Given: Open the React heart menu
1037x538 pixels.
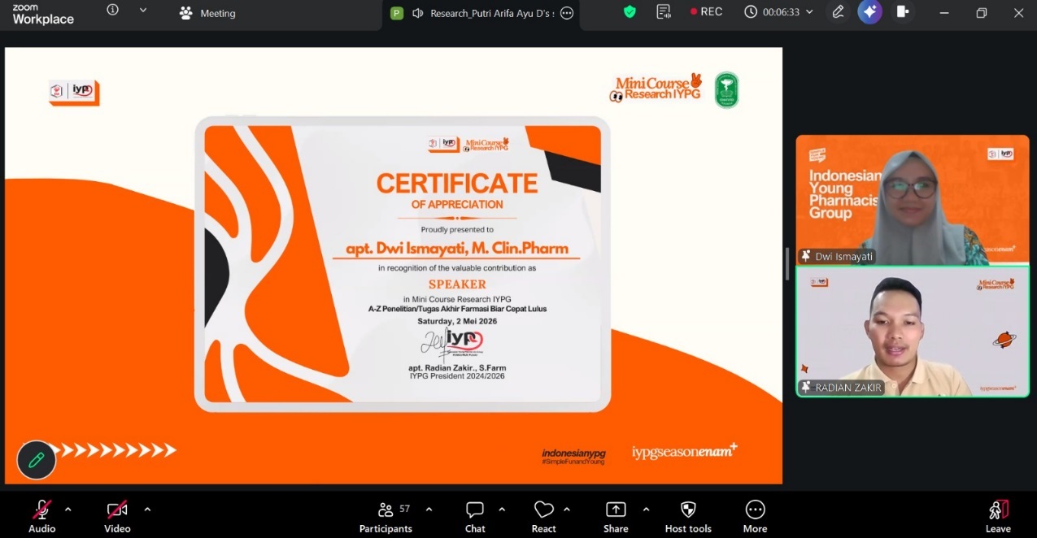Looking at the screenshot, I should coord(543,517).
